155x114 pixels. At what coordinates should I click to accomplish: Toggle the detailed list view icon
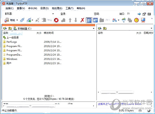pyautogui.click(x=89, y=20)
